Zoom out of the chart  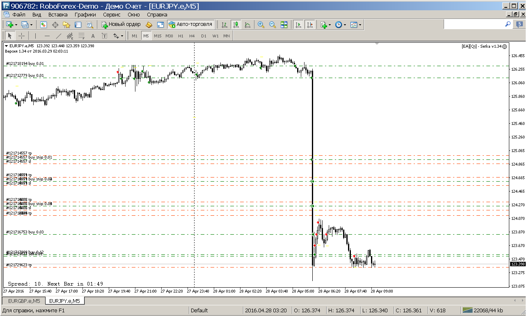pos(272,25)
